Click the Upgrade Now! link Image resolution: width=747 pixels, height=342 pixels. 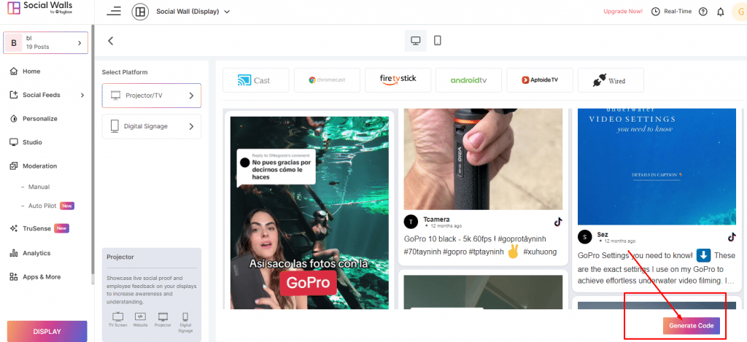(x=623, y=12)
